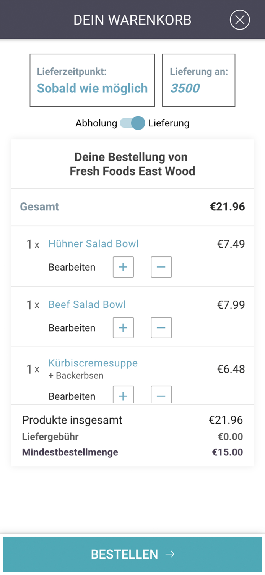The height and width of the screenshot is (575, 265).
Task: Increase quantity of Hühner Salad Bowl
Action: click(123, 267)
